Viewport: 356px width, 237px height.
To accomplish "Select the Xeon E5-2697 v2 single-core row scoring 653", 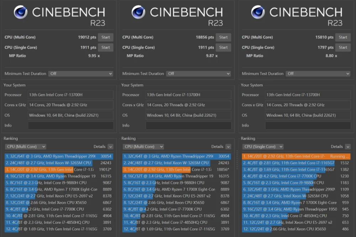I will point(296,222).
